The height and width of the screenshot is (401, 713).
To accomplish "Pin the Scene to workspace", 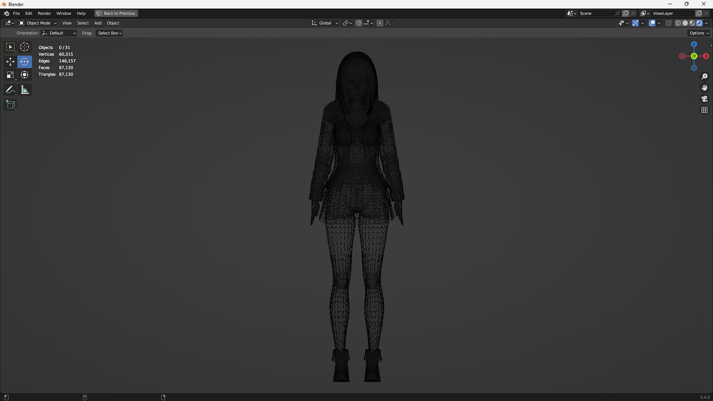I will tap(617, 13).
